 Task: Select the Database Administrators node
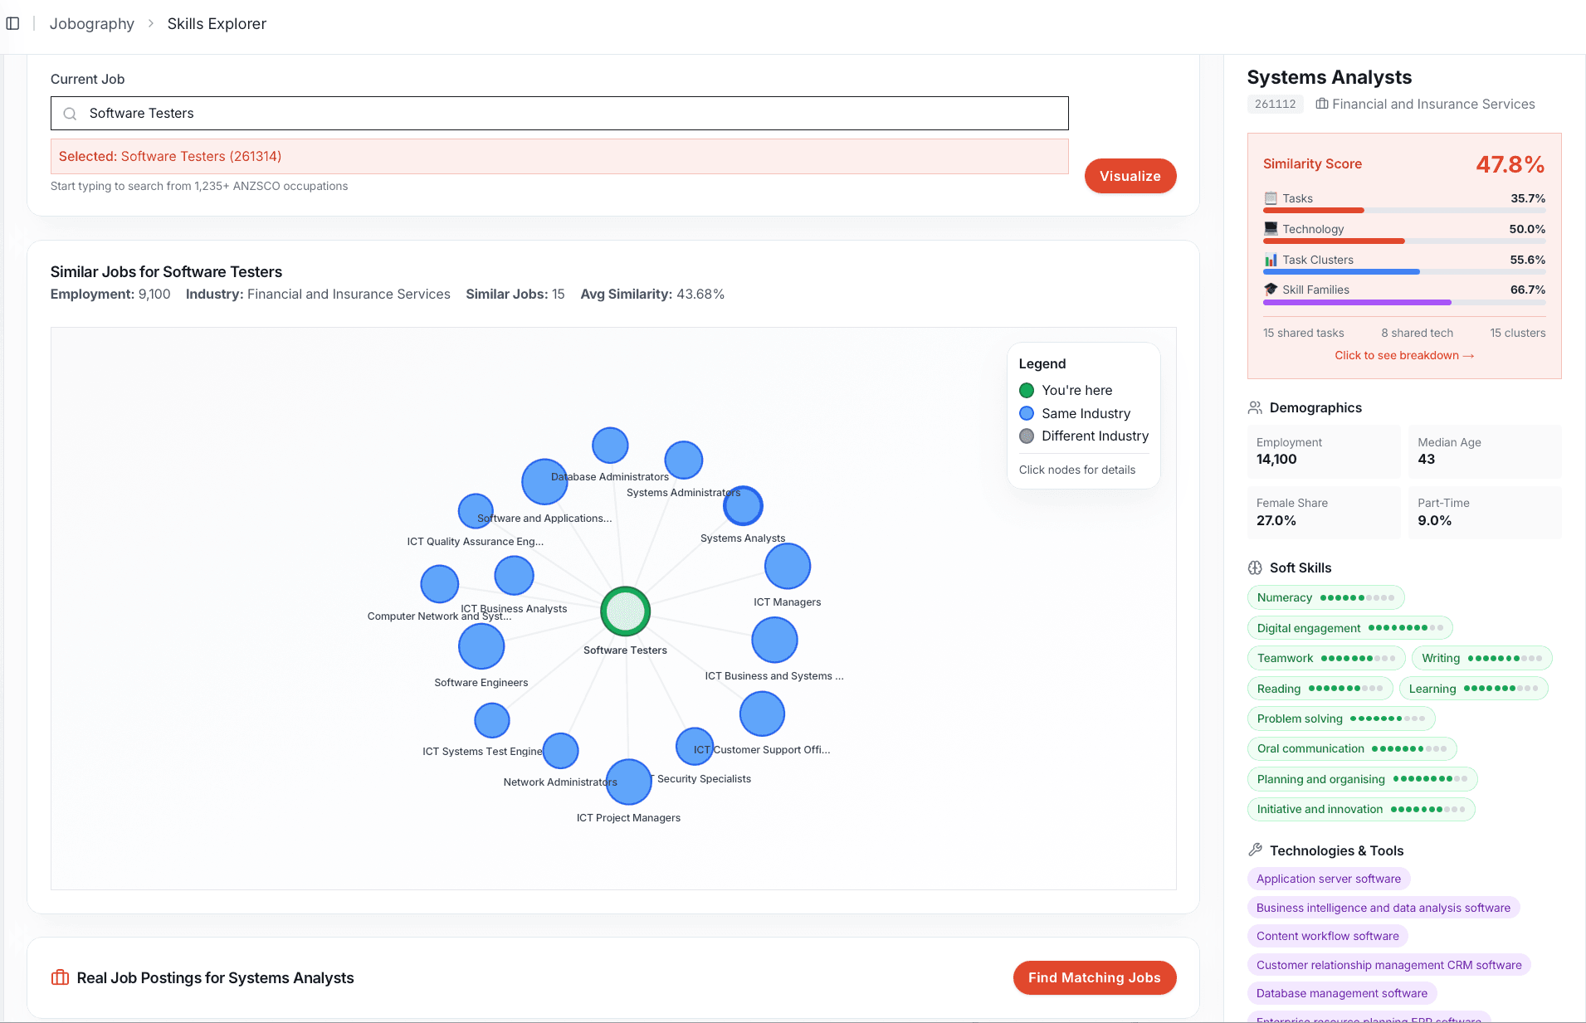tap(610, 446)
